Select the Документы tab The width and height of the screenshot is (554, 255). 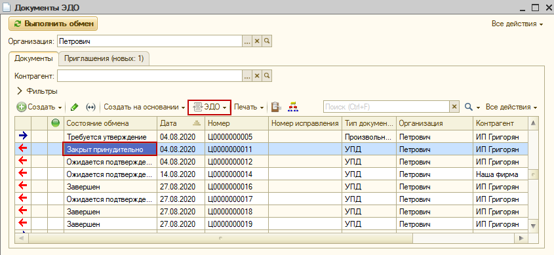33,58
